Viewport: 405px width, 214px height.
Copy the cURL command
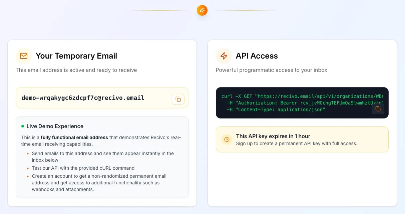378,109
